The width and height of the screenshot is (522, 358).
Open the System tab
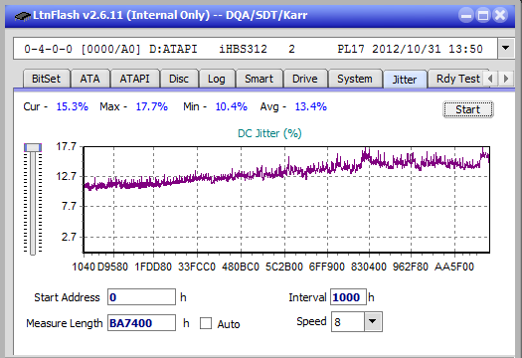point(355,79)
